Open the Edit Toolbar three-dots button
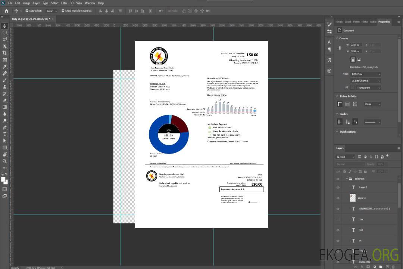This screenshot has width=403, height=269. pos(4,168)
